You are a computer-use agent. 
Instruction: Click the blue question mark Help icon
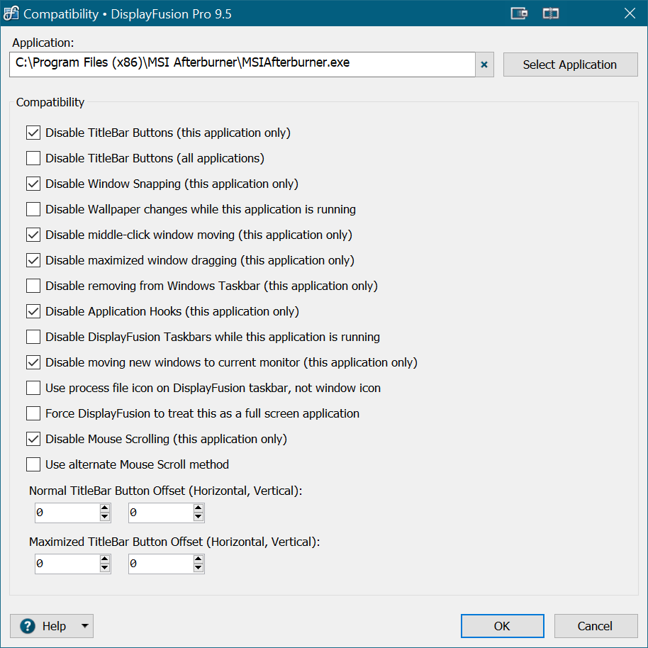click(28, 626)
